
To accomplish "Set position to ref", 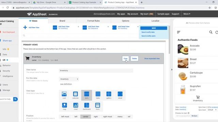I will [x=129, y=117].
